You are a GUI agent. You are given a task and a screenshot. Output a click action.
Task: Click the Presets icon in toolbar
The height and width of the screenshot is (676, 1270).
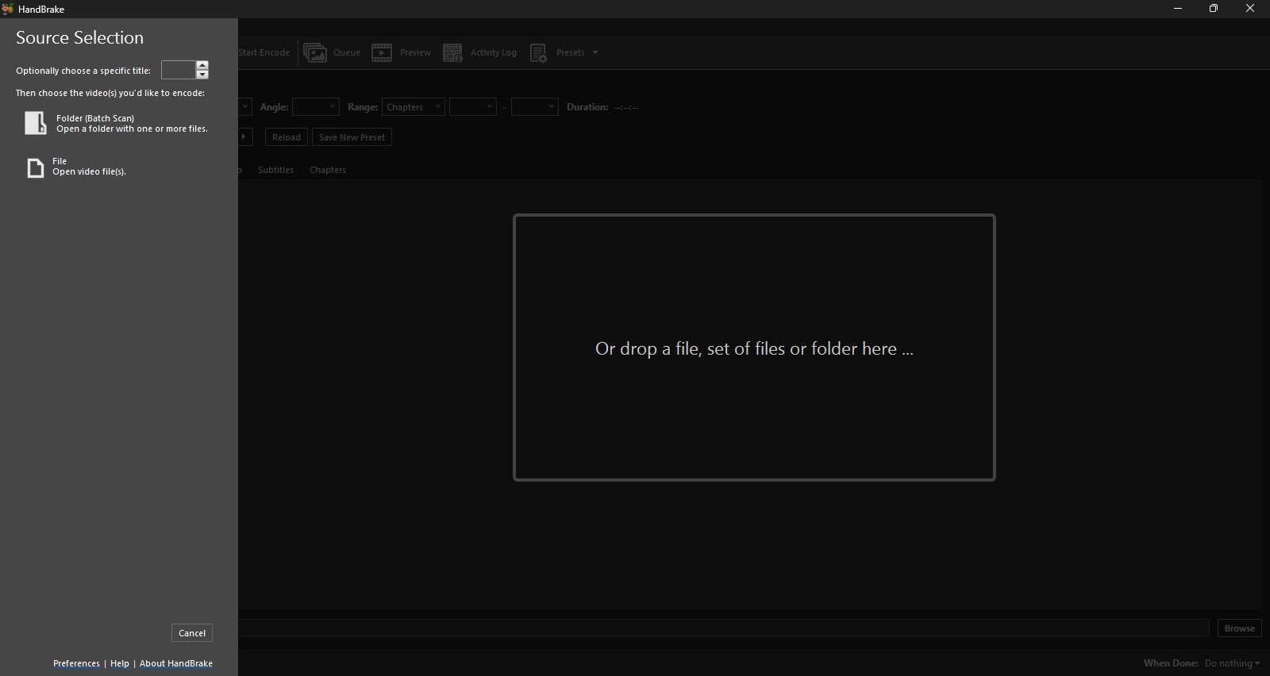538,53
